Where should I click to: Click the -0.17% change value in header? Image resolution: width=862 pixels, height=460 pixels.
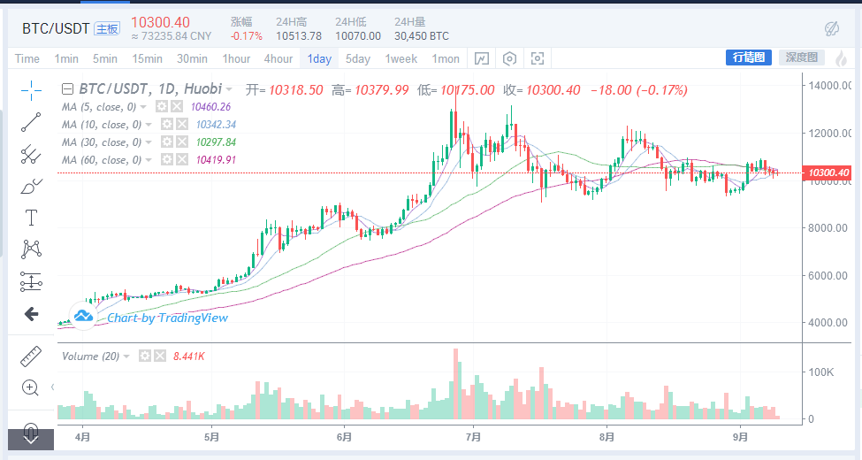coord(247,36)
